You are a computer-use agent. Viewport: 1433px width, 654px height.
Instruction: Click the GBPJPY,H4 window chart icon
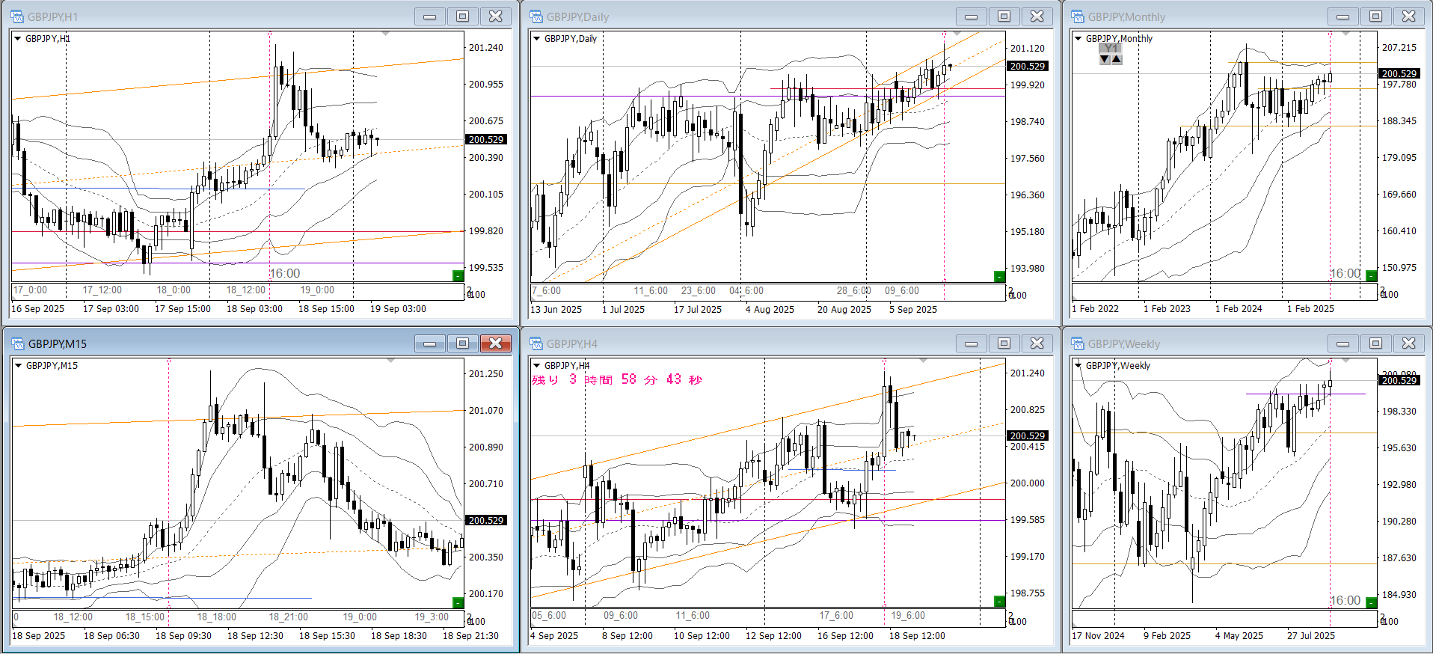(x=536, y=343)
